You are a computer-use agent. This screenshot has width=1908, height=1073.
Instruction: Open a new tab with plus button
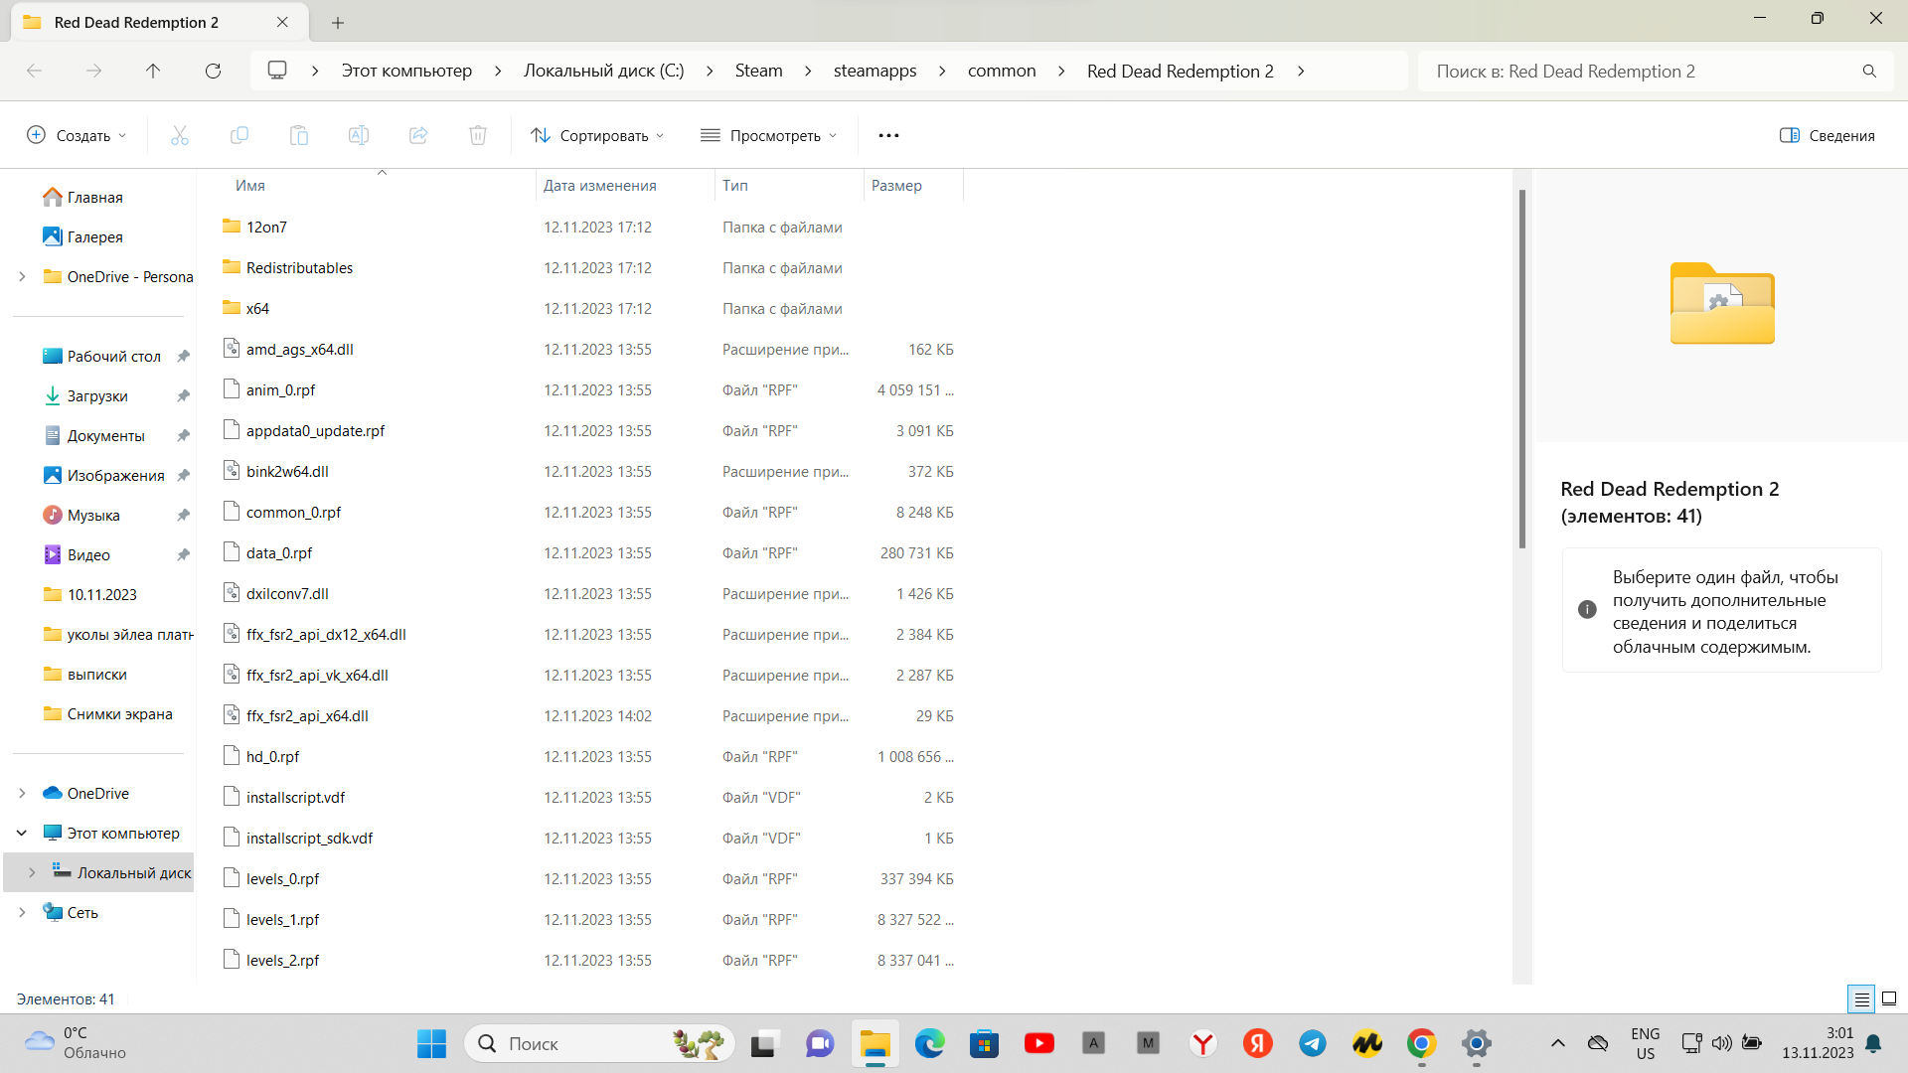tap(338, 22)
